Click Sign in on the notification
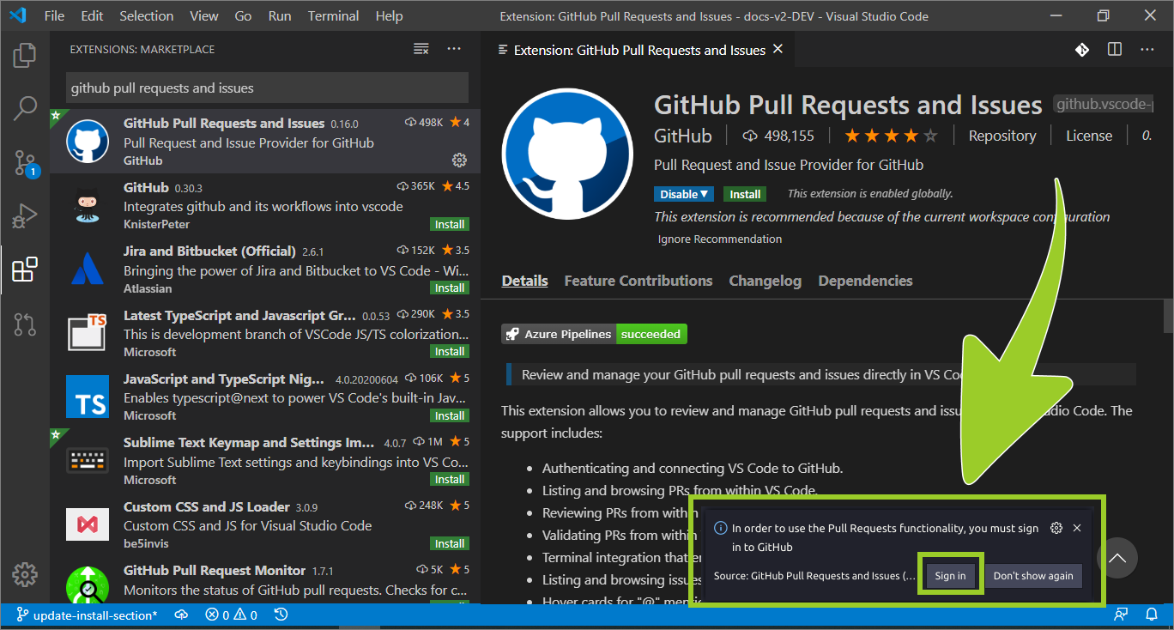The width and height of the screenshot is (1174, 630). 950,576
